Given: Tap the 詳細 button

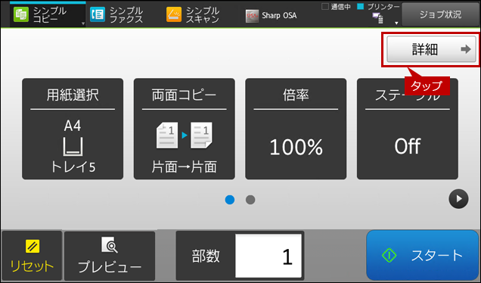Looking at the screenshot, I should (431, 49).
